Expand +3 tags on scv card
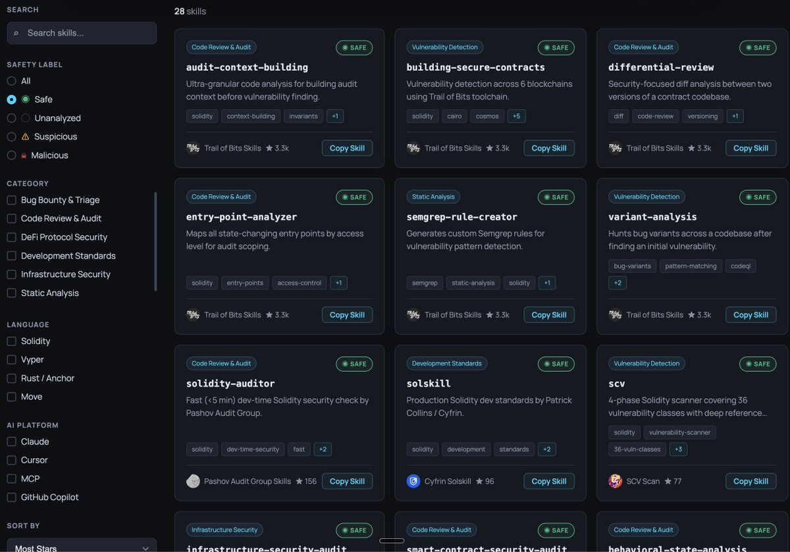 click(678, 449)
